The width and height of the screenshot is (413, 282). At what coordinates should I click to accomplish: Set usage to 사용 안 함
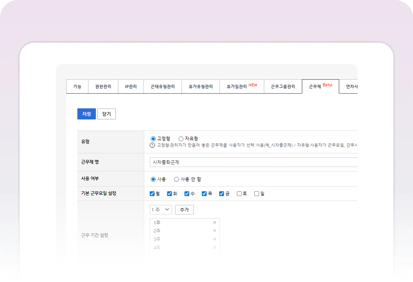point(176,179)
